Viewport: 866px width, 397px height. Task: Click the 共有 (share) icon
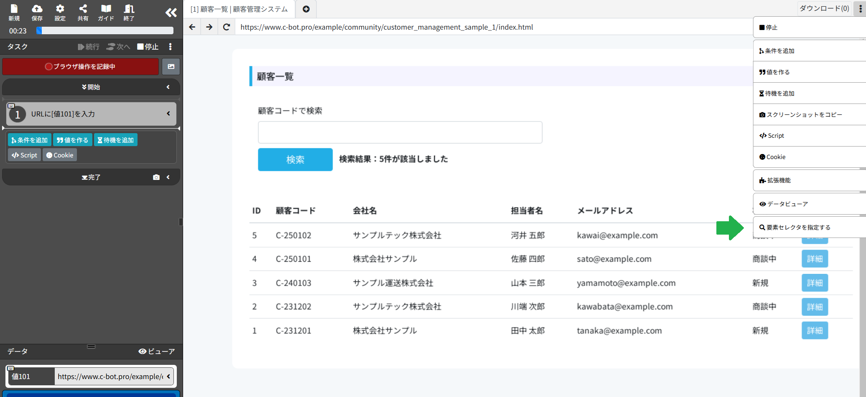[x=83, y=13]
